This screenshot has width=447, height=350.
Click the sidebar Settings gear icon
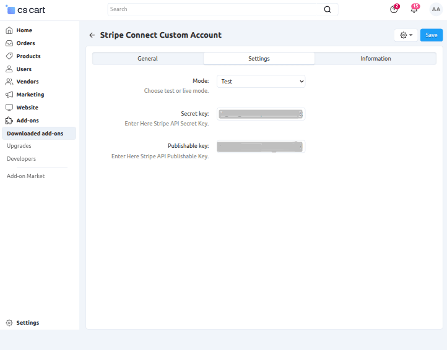pos(9,323)
